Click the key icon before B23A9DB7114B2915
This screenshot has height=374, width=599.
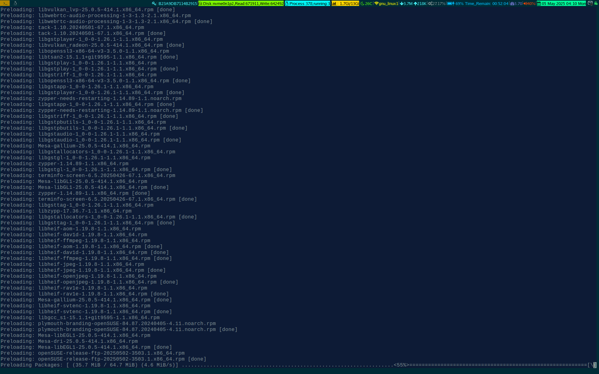[154, 3]
